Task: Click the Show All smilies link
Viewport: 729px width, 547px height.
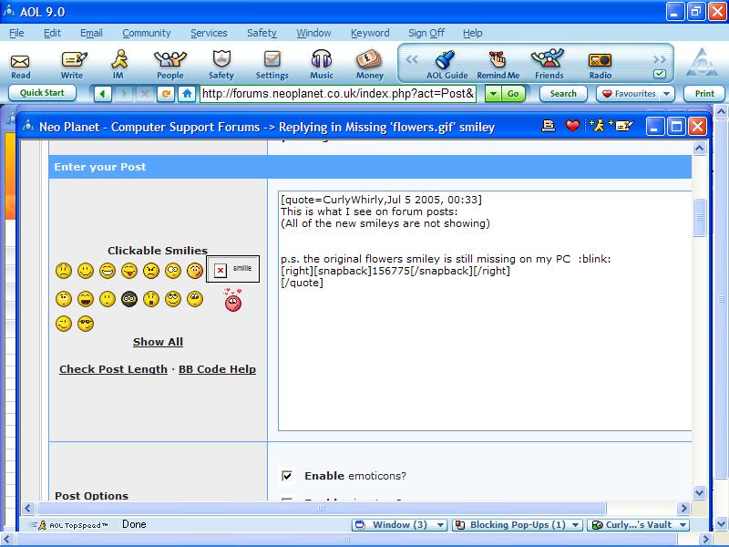Action: coord(158,342)
